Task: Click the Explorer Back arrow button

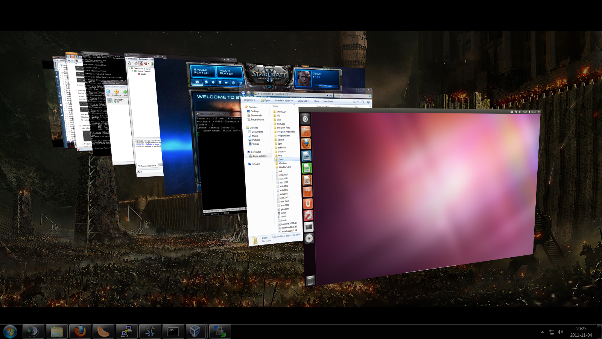Action: pos(243,93)
